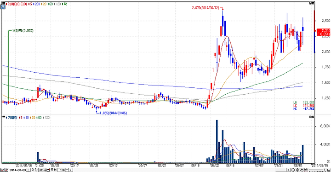Image resolution: width=331 pixels, height=172 pixels.
Task: Click the LH 153.08% value
Action: pyautogui.click(x=308, y=102)
